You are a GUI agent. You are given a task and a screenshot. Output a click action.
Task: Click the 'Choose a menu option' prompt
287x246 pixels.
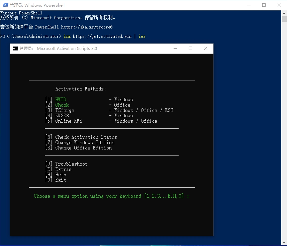tap(111, 196)
